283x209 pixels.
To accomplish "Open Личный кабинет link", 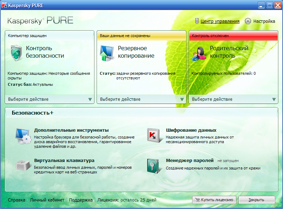I will [x=47, y=200].
